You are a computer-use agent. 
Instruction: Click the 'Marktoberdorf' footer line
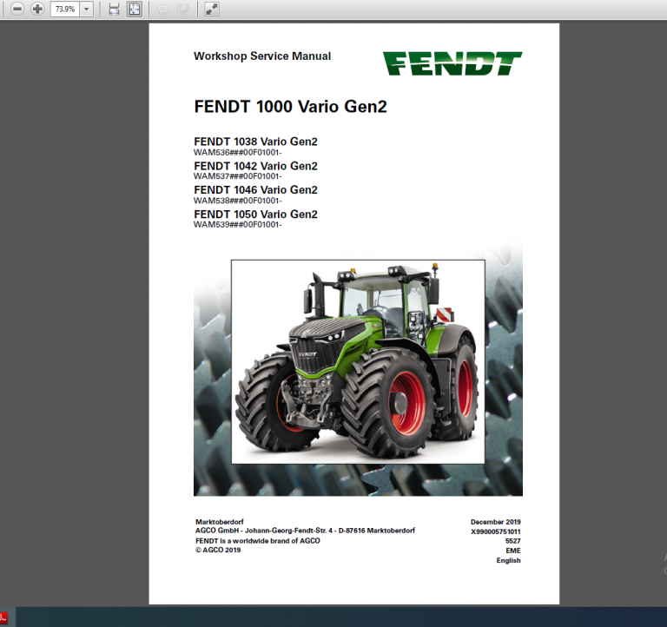tap(220, 522)
